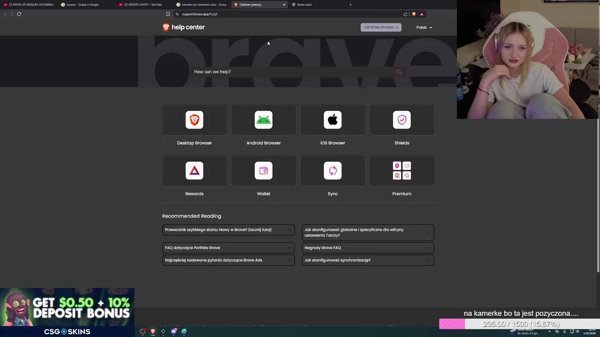Screen dimensions: 600x337
Task: Open the taskbar clock and date
Action: coord(589,331)
